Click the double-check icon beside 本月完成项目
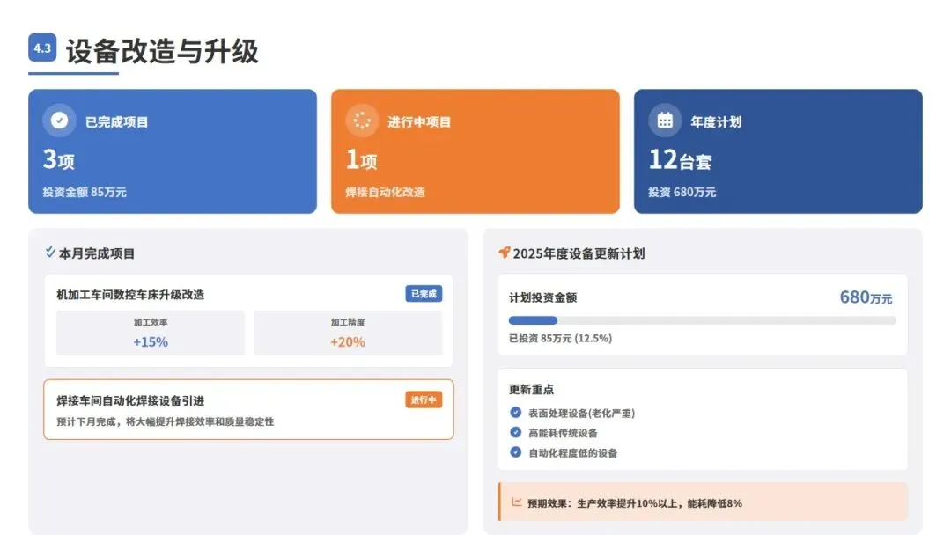This screenshot has width=951, height=535. (50, 252)
